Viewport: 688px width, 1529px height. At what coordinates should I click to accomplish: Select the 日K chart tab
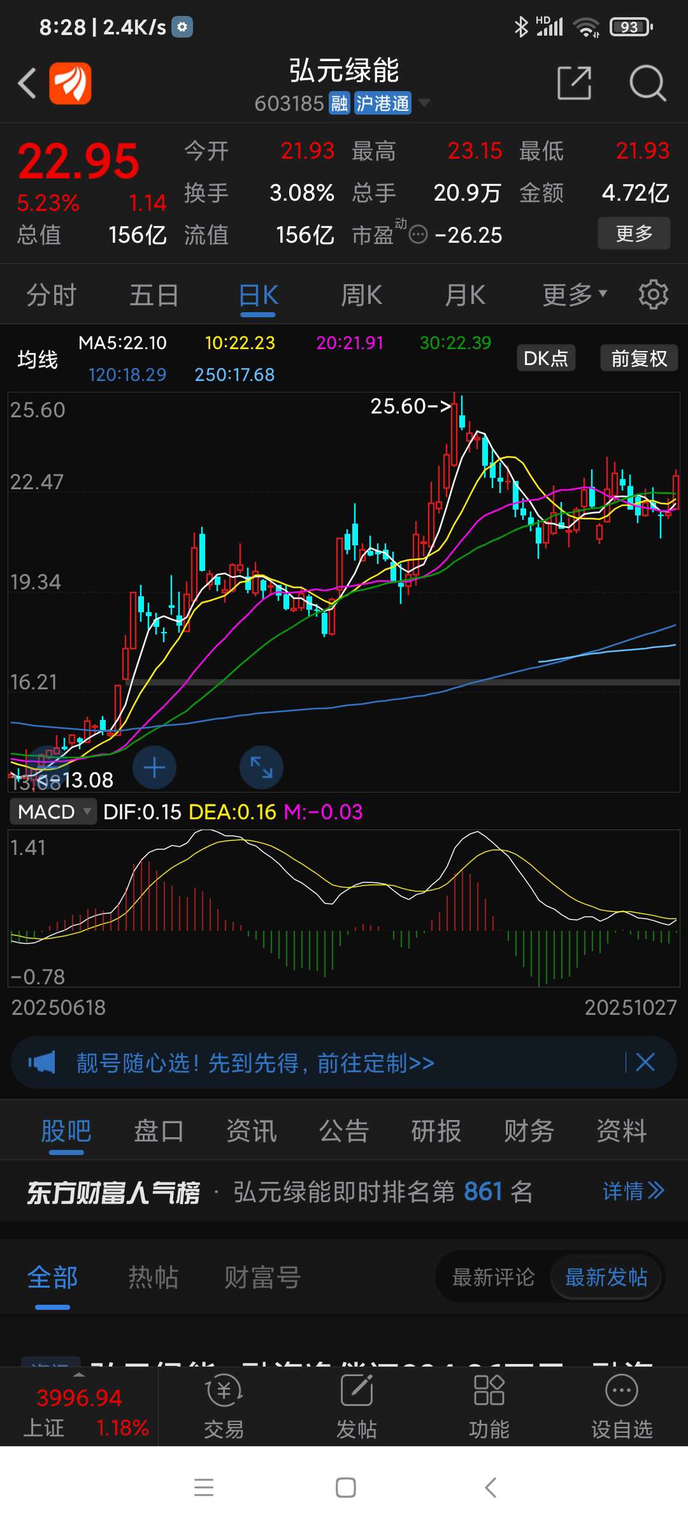pos(258,295)
